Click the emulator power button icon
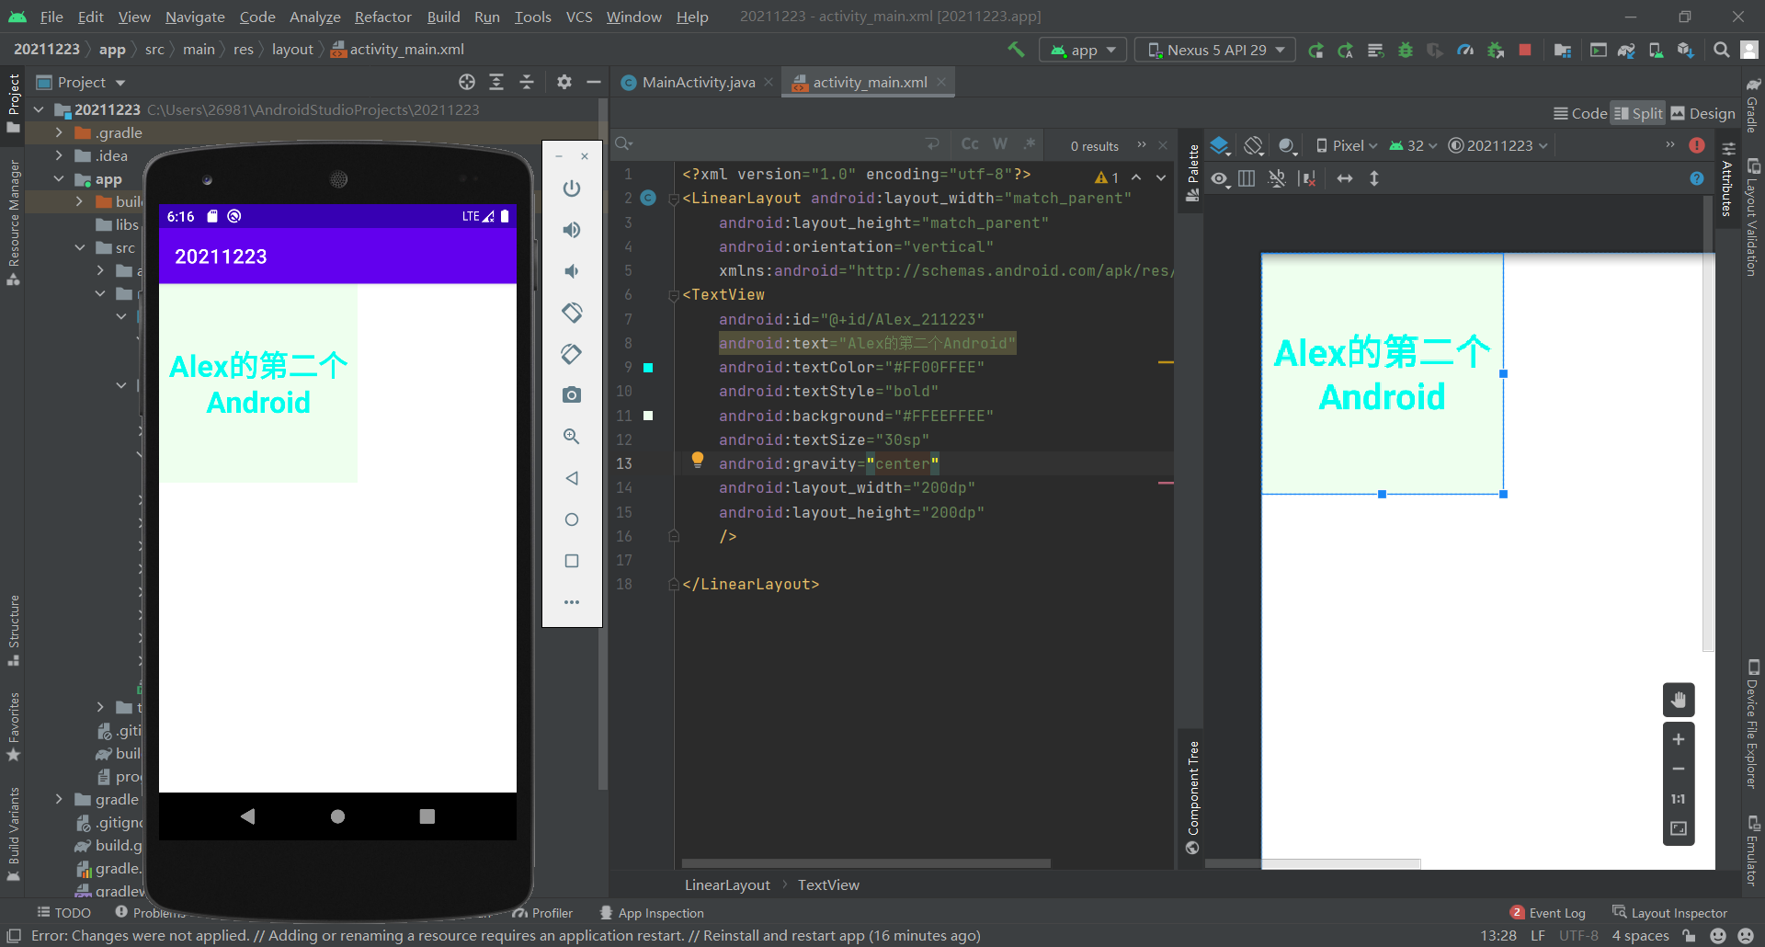The width and height of the screenshot is (1765, 947). 572,188
